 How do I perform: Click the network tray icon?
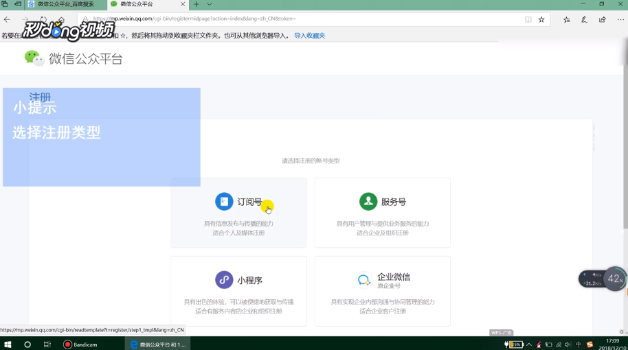click(559, 344)
